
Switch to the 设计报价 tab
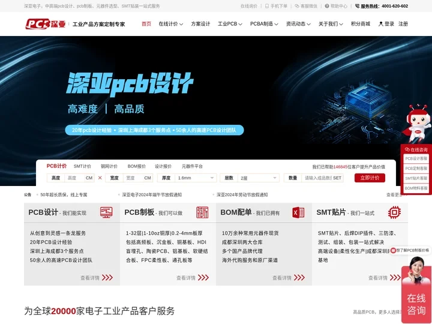163,166
